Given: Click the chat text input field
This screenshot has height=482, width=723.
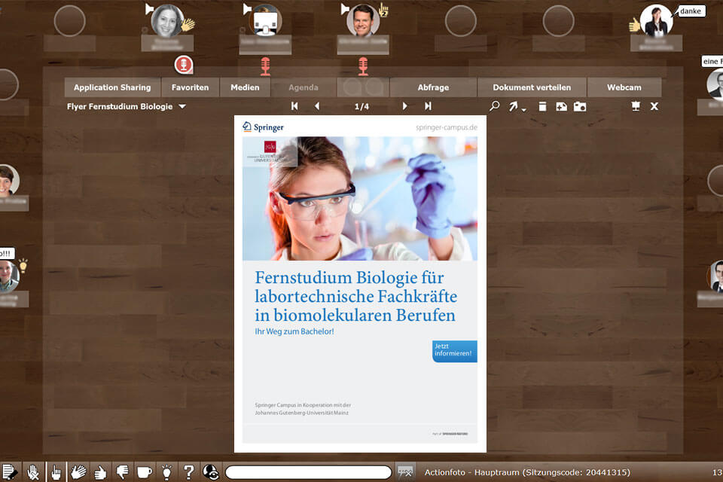Looking at the screenshot, I should 308,472.
